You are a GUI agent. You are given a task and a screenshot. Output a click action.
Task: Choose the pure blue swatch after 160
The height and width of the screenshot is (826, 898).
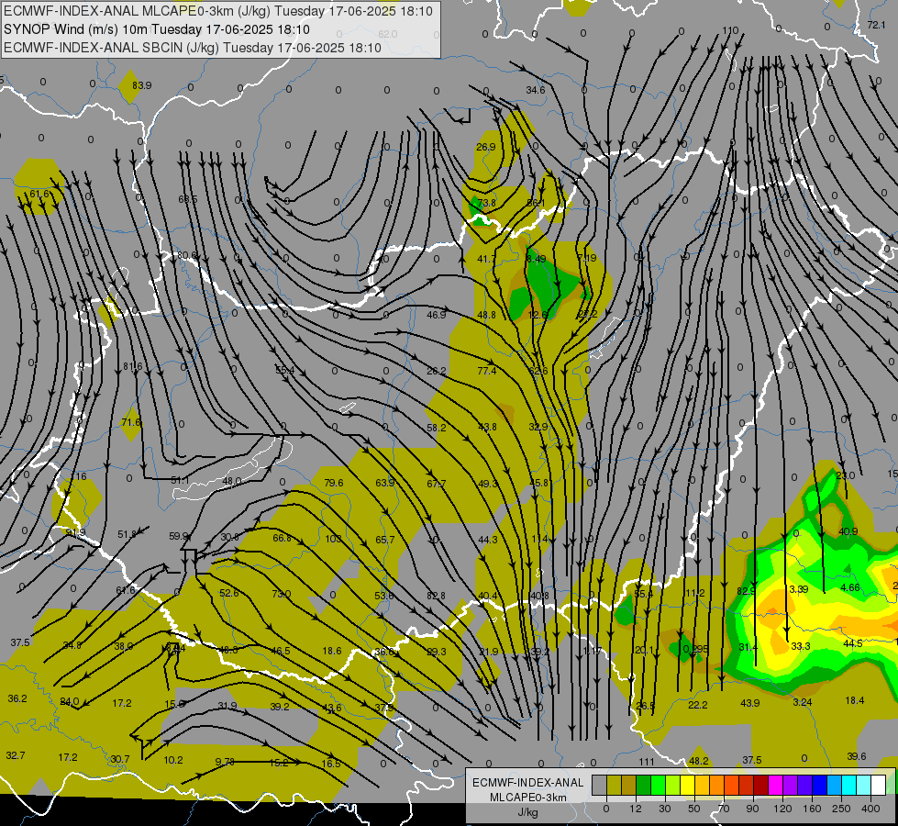pyautogui.click(x=819, y=786)
